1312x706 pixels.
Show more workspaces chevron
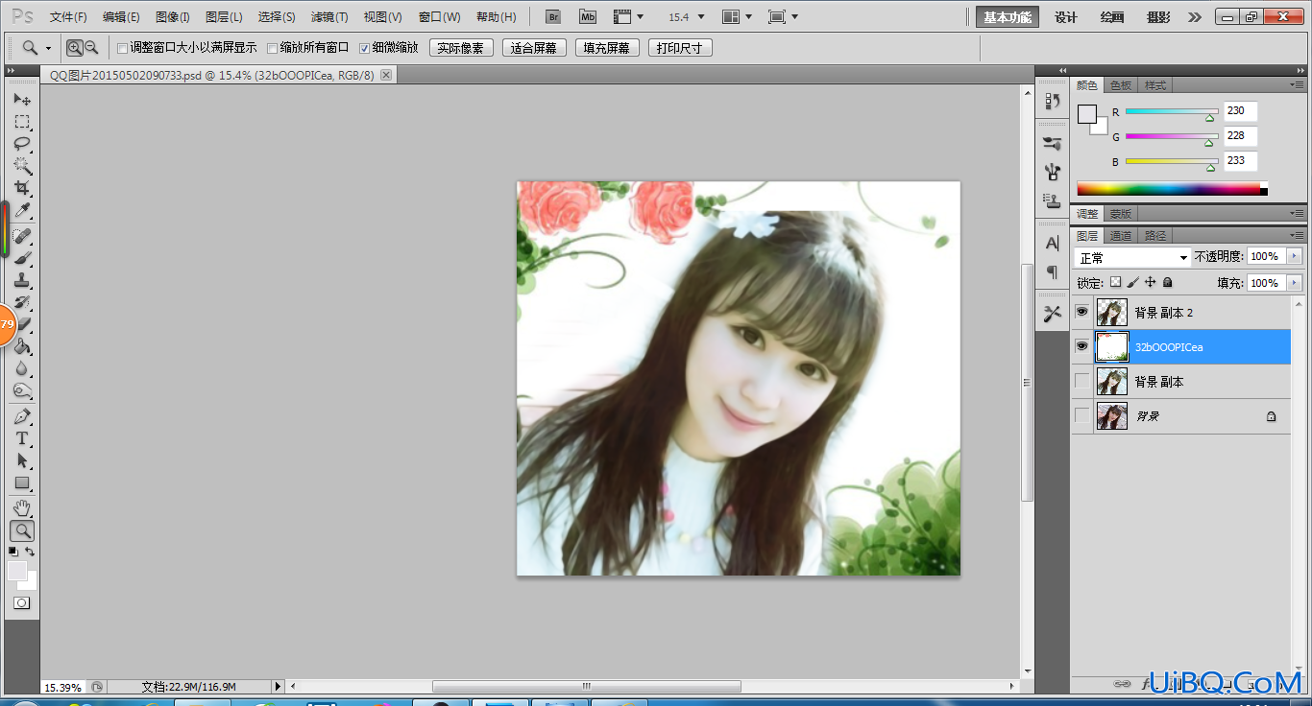pyautogui.click(x=1194, y=17)
